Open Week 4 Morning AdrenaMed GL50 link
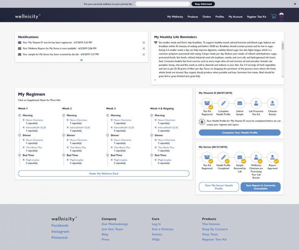This screenshot has height=250, width=299. (168, 127)
